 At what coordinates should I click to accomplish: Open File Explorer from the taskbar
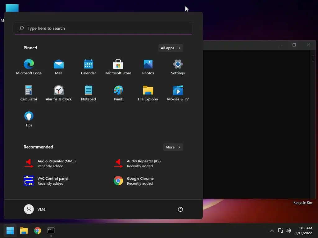click(x=24, y=231)
